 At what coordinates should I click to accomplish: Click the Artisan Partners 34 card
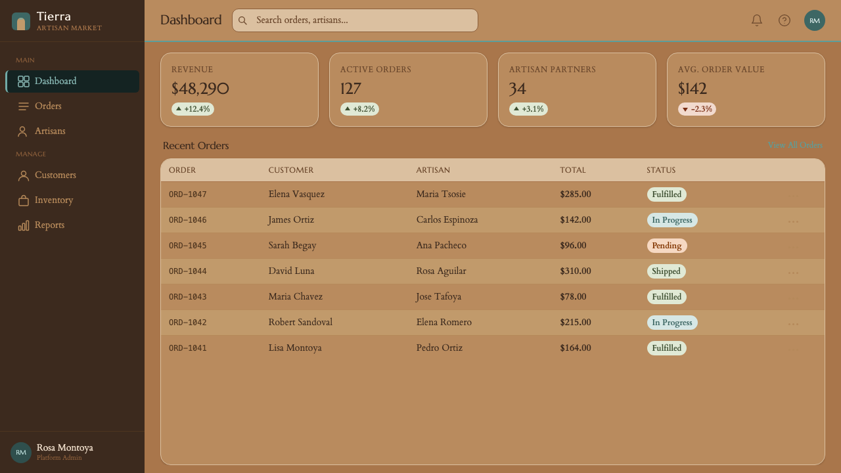point(577,89)
